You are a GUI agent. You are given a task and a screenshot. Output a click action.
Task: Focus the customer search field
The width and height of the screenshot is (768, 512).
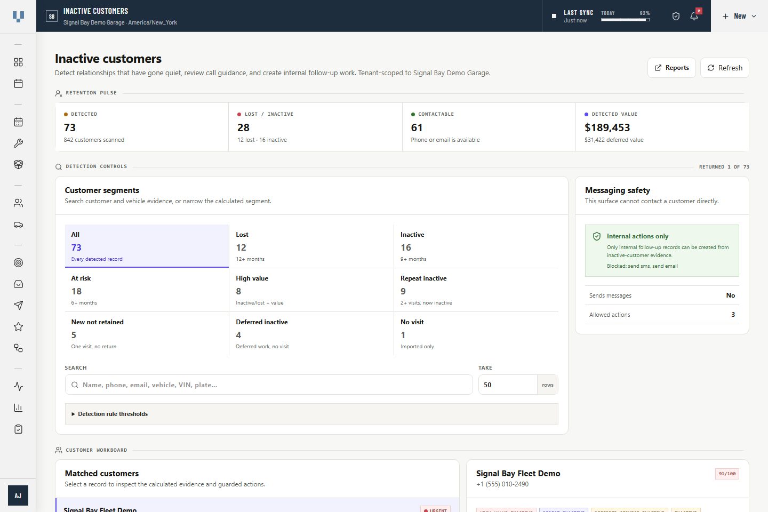pyautogui.click(x=269, y=385)
